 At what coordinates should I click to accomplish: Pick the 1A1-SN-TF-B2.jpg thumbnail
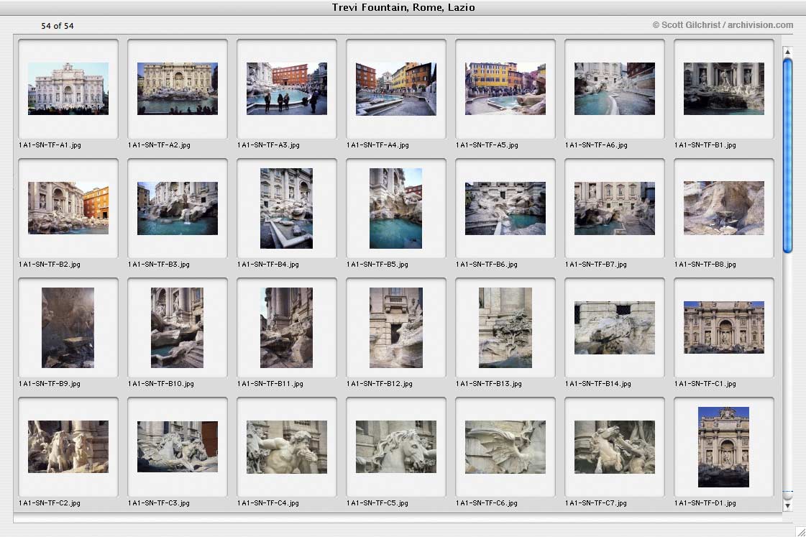pos(68,208)
